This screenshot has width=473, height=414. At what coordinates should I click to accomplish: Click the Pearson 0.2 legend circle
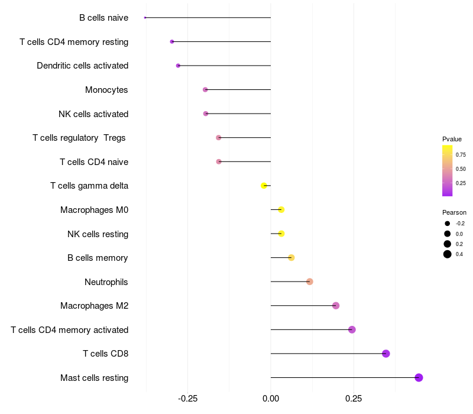click(x=447, y=244)
